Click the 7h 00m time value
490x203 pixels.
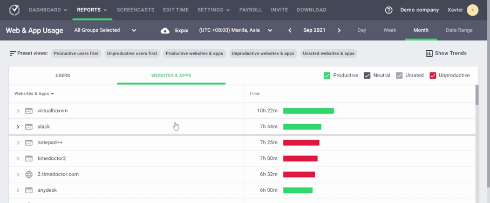coord(269,159)
